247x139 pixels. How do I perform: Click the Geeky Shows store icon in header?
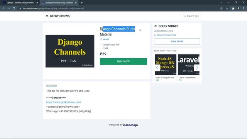click(x=47, y=16)
